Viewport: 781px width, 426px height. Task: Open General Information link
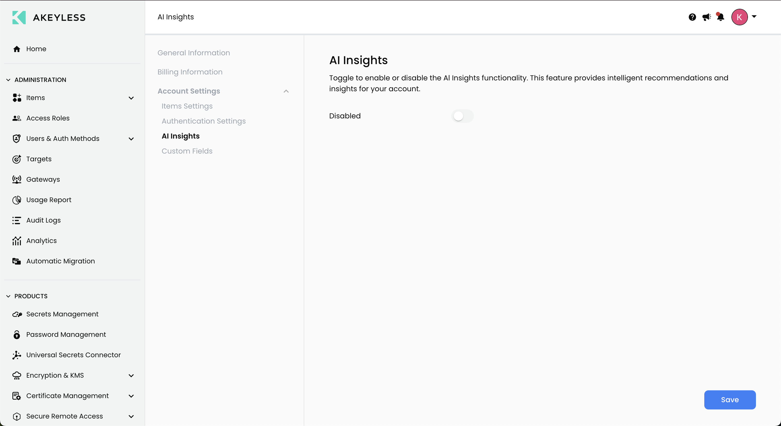193,53
